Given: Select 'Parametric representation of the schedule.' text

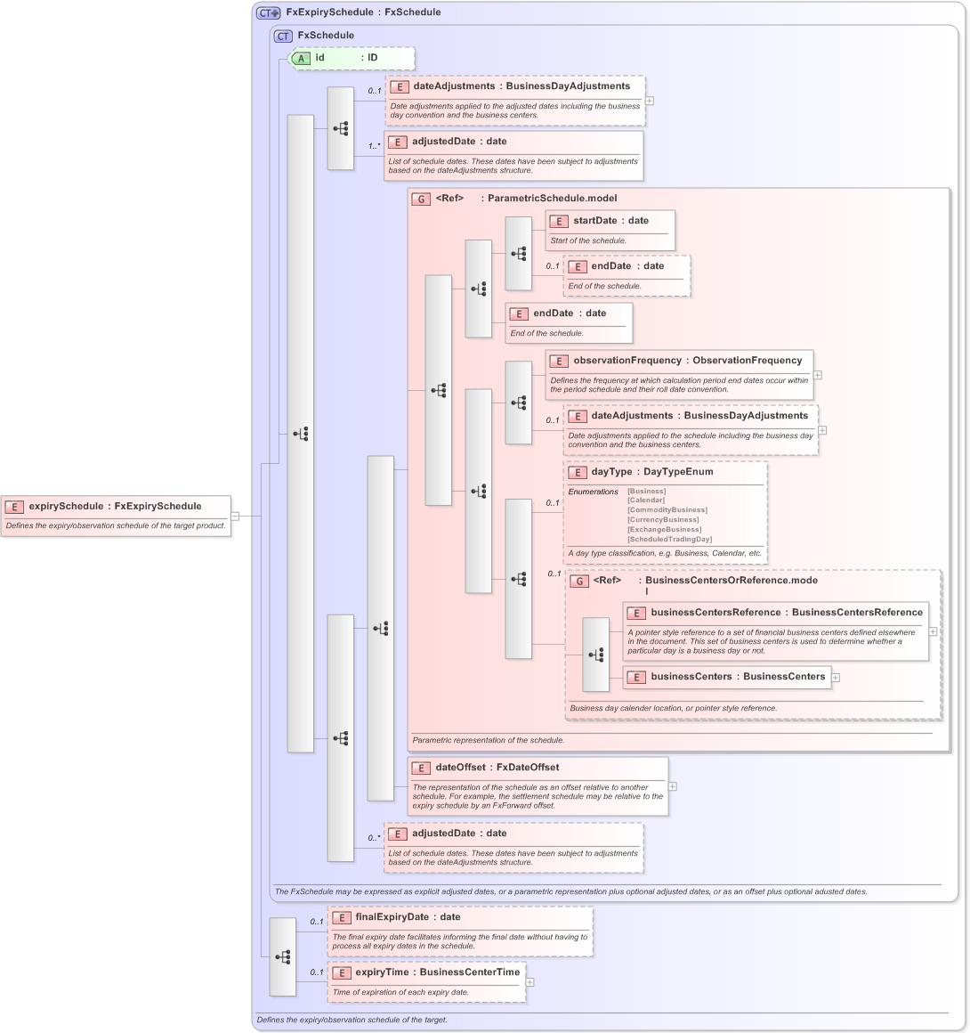Looking at the screenshot, I should coord(488,741).
